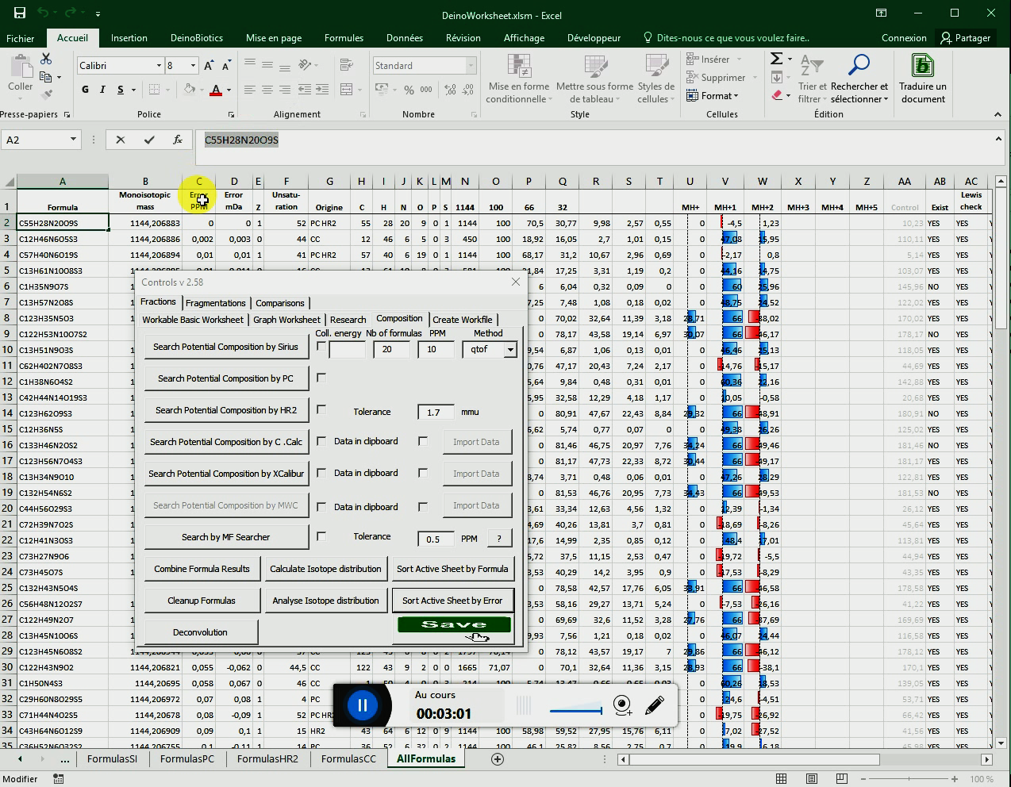Screen dimensions: 1011x787
Task: Toggle Import checkbox on C .Calc row
Action: point(423,441)
